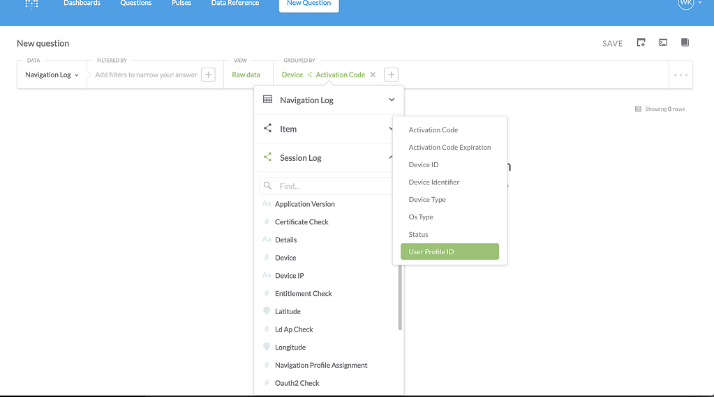Open the Dashboards tab
Screen dimensions: 714x397
click(x=82, y=3)
